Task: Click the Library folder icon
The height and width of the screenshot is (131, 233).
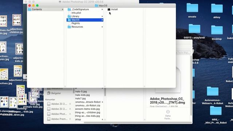Action: click(x=69, y=16)
